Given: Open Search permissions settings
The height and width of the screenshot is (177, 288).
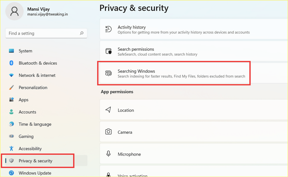Looking at the screenshot, I should (x=194, y=51).
